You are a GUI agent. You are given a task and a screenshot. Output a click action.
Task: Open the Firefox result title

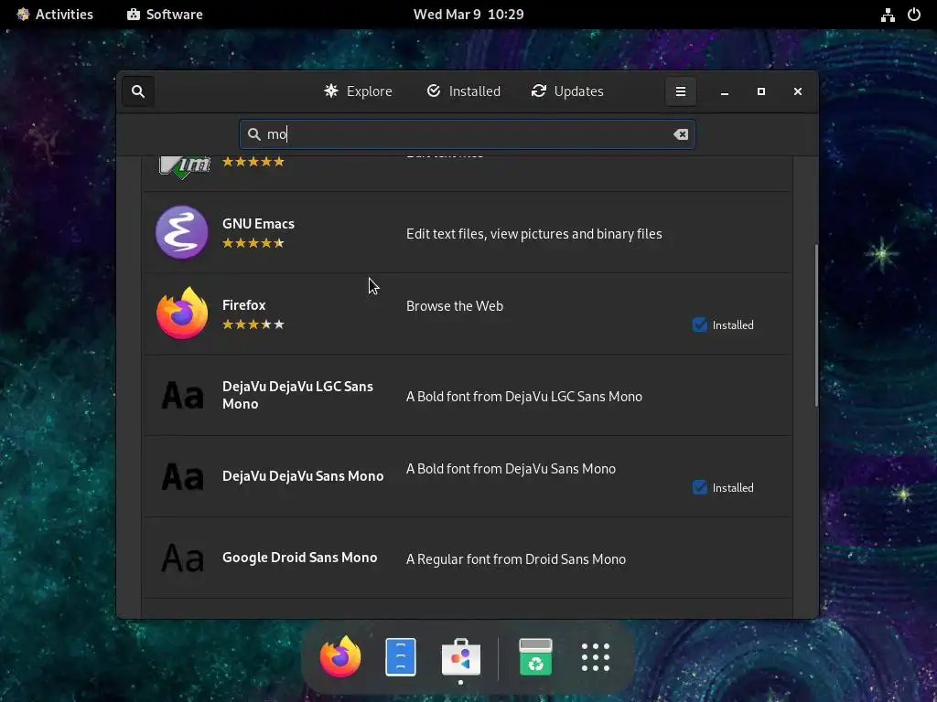point(243,305)
